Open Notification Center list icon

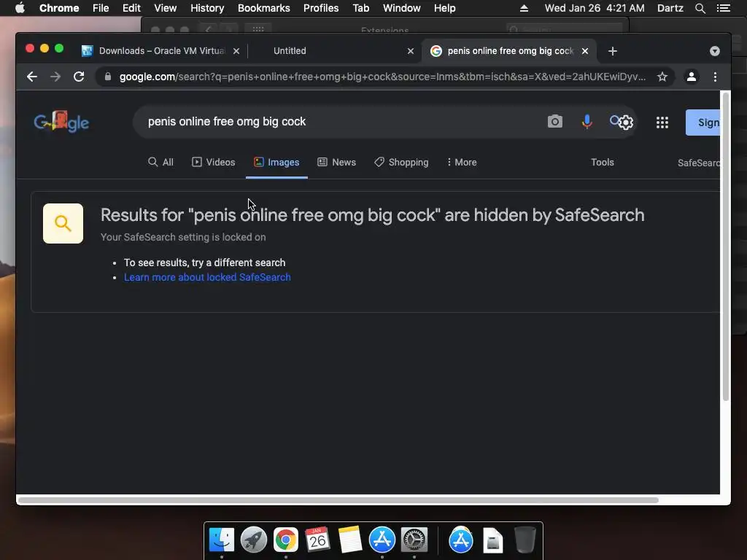(724, 8)
